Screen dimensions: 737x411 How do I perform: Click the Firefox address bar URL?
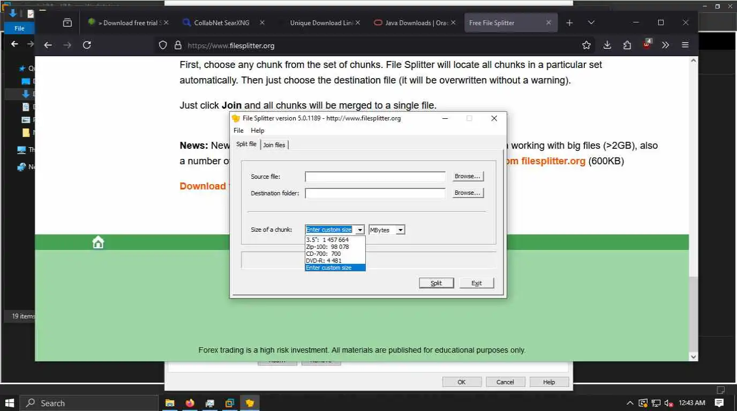click(231, 45)
